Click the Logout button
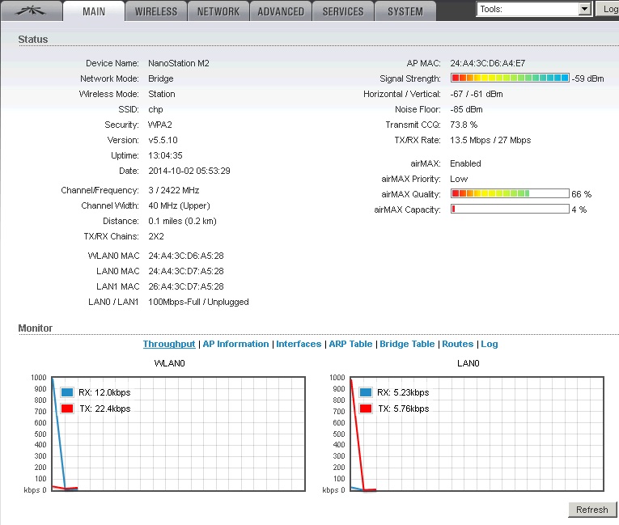Image resolution: width=619 pixels, height=525 pixels. click(x=608, y=9)
